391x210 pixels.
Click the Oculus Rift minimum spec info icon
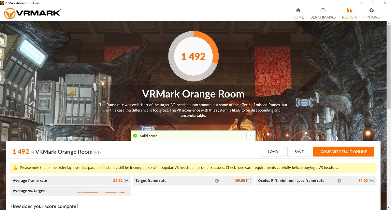point(339,181)
